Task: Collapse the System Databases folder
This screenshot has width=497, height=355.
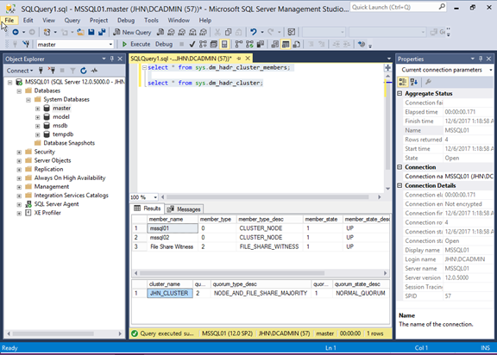Action: click(28, 100)
